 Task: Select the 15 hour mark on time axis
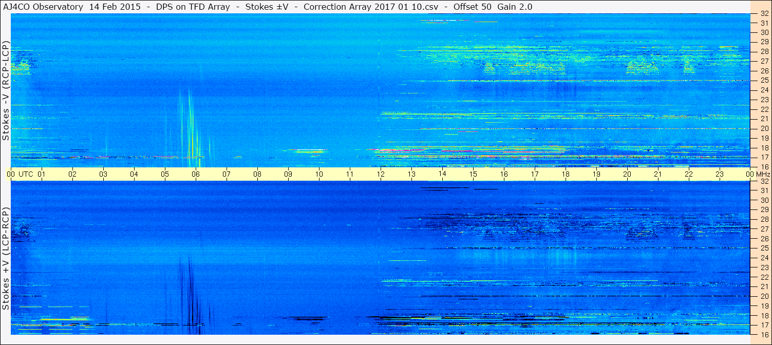pos(473,174)
